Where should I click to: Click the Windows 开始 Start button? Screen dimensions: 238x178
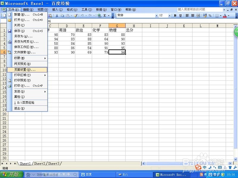click(x=12, y=174)
